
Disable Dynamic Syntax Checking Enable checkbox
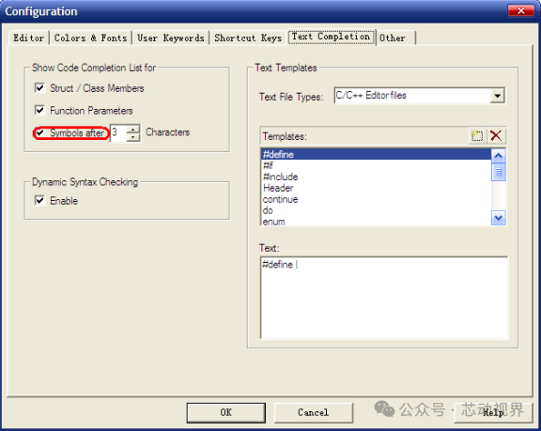coord(39,200)
